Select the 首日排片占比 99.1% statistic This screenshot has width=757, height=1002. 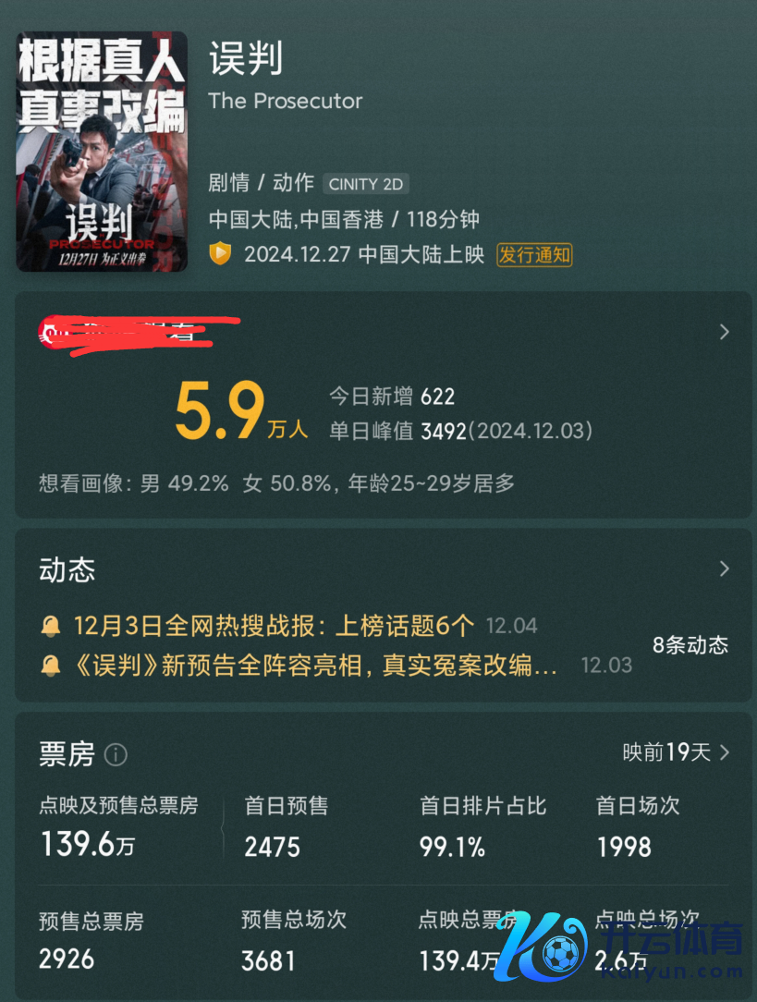click(482, 827)
